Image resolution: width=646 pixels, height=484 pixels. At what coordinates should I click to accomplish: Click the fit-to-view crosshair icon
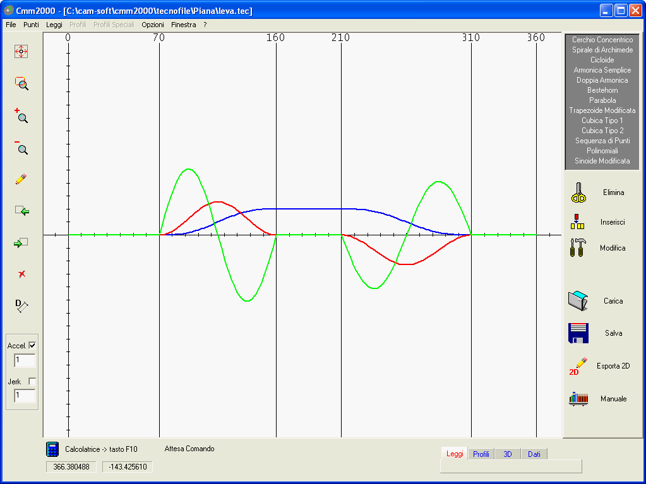pyautogui.click(x=21, y=52)
